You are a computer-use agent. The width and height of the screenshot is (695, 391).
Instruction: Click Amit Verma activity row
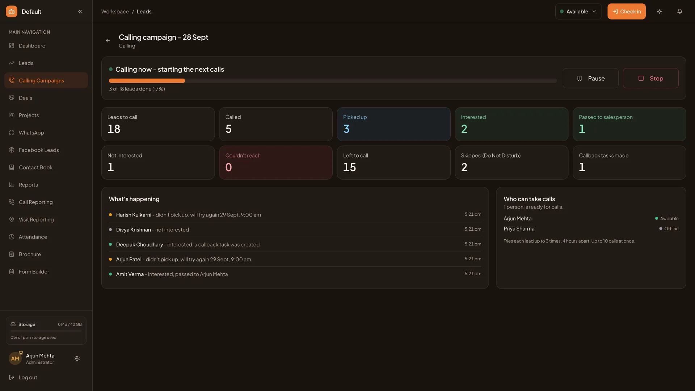pos(295,274)
